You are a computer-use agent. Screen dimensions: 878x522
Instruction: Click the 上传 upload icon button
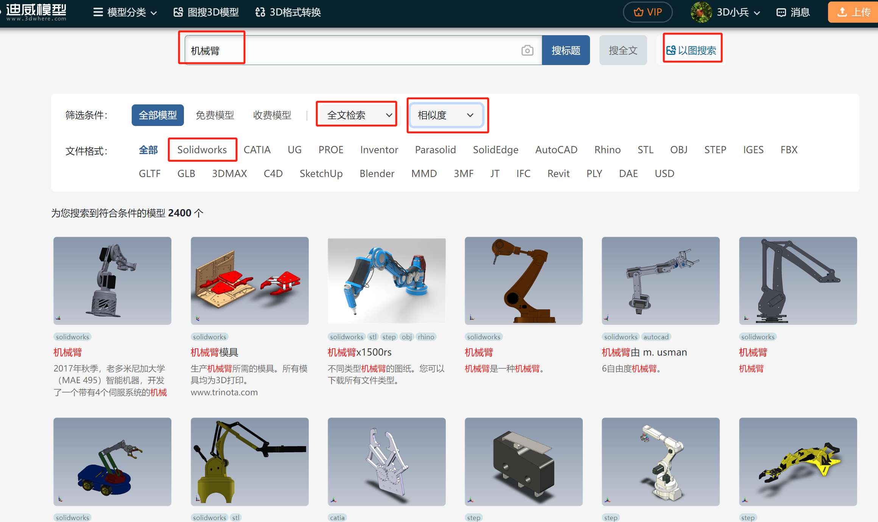(x=842, y=12)
